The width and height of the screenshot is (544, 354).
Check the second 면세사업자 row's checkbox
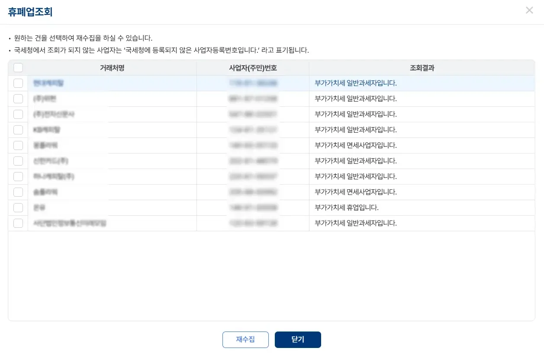pyautogui.click(x=18, y=192)
